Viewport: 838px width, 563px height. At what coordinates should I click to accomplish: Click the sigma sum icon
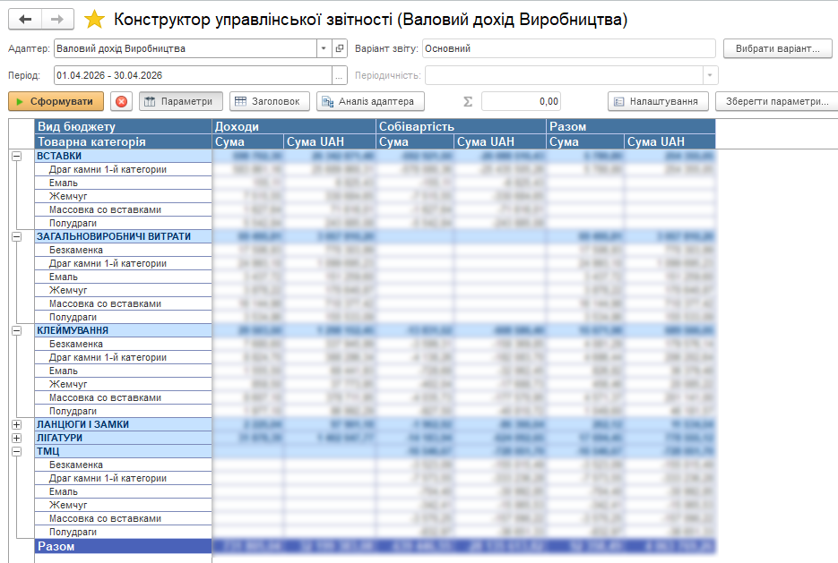(x=468, y=101)
